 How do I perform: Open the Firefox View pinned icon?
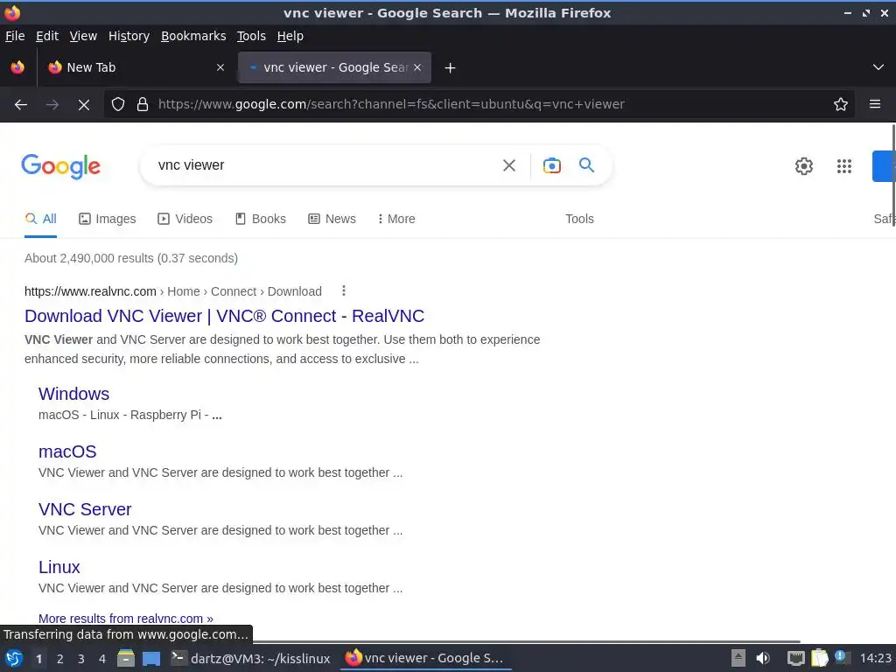click(17, 67)
